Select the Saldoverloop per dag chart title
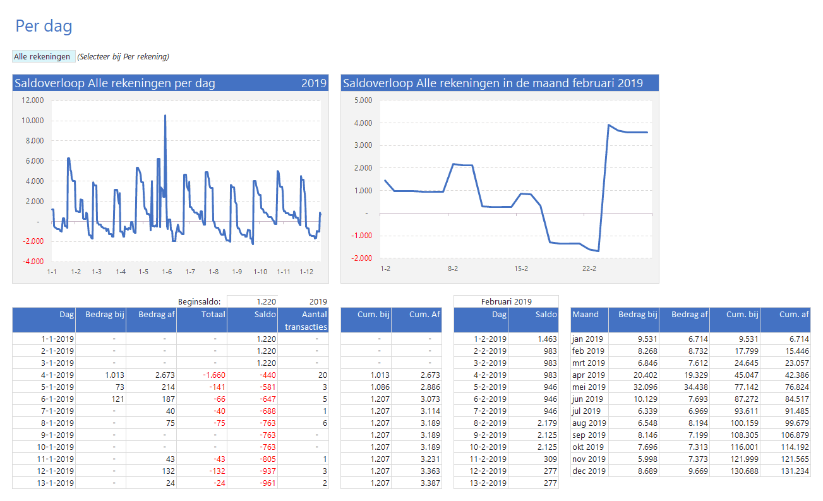Image resolution: width=823 pixels, height=501 pixels. (x=115, y=83)
